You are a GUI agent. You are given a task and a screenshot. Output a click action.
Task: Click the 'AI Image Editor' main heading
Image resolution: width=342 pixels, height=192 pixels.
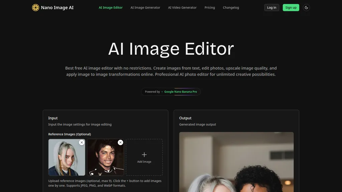171,49
